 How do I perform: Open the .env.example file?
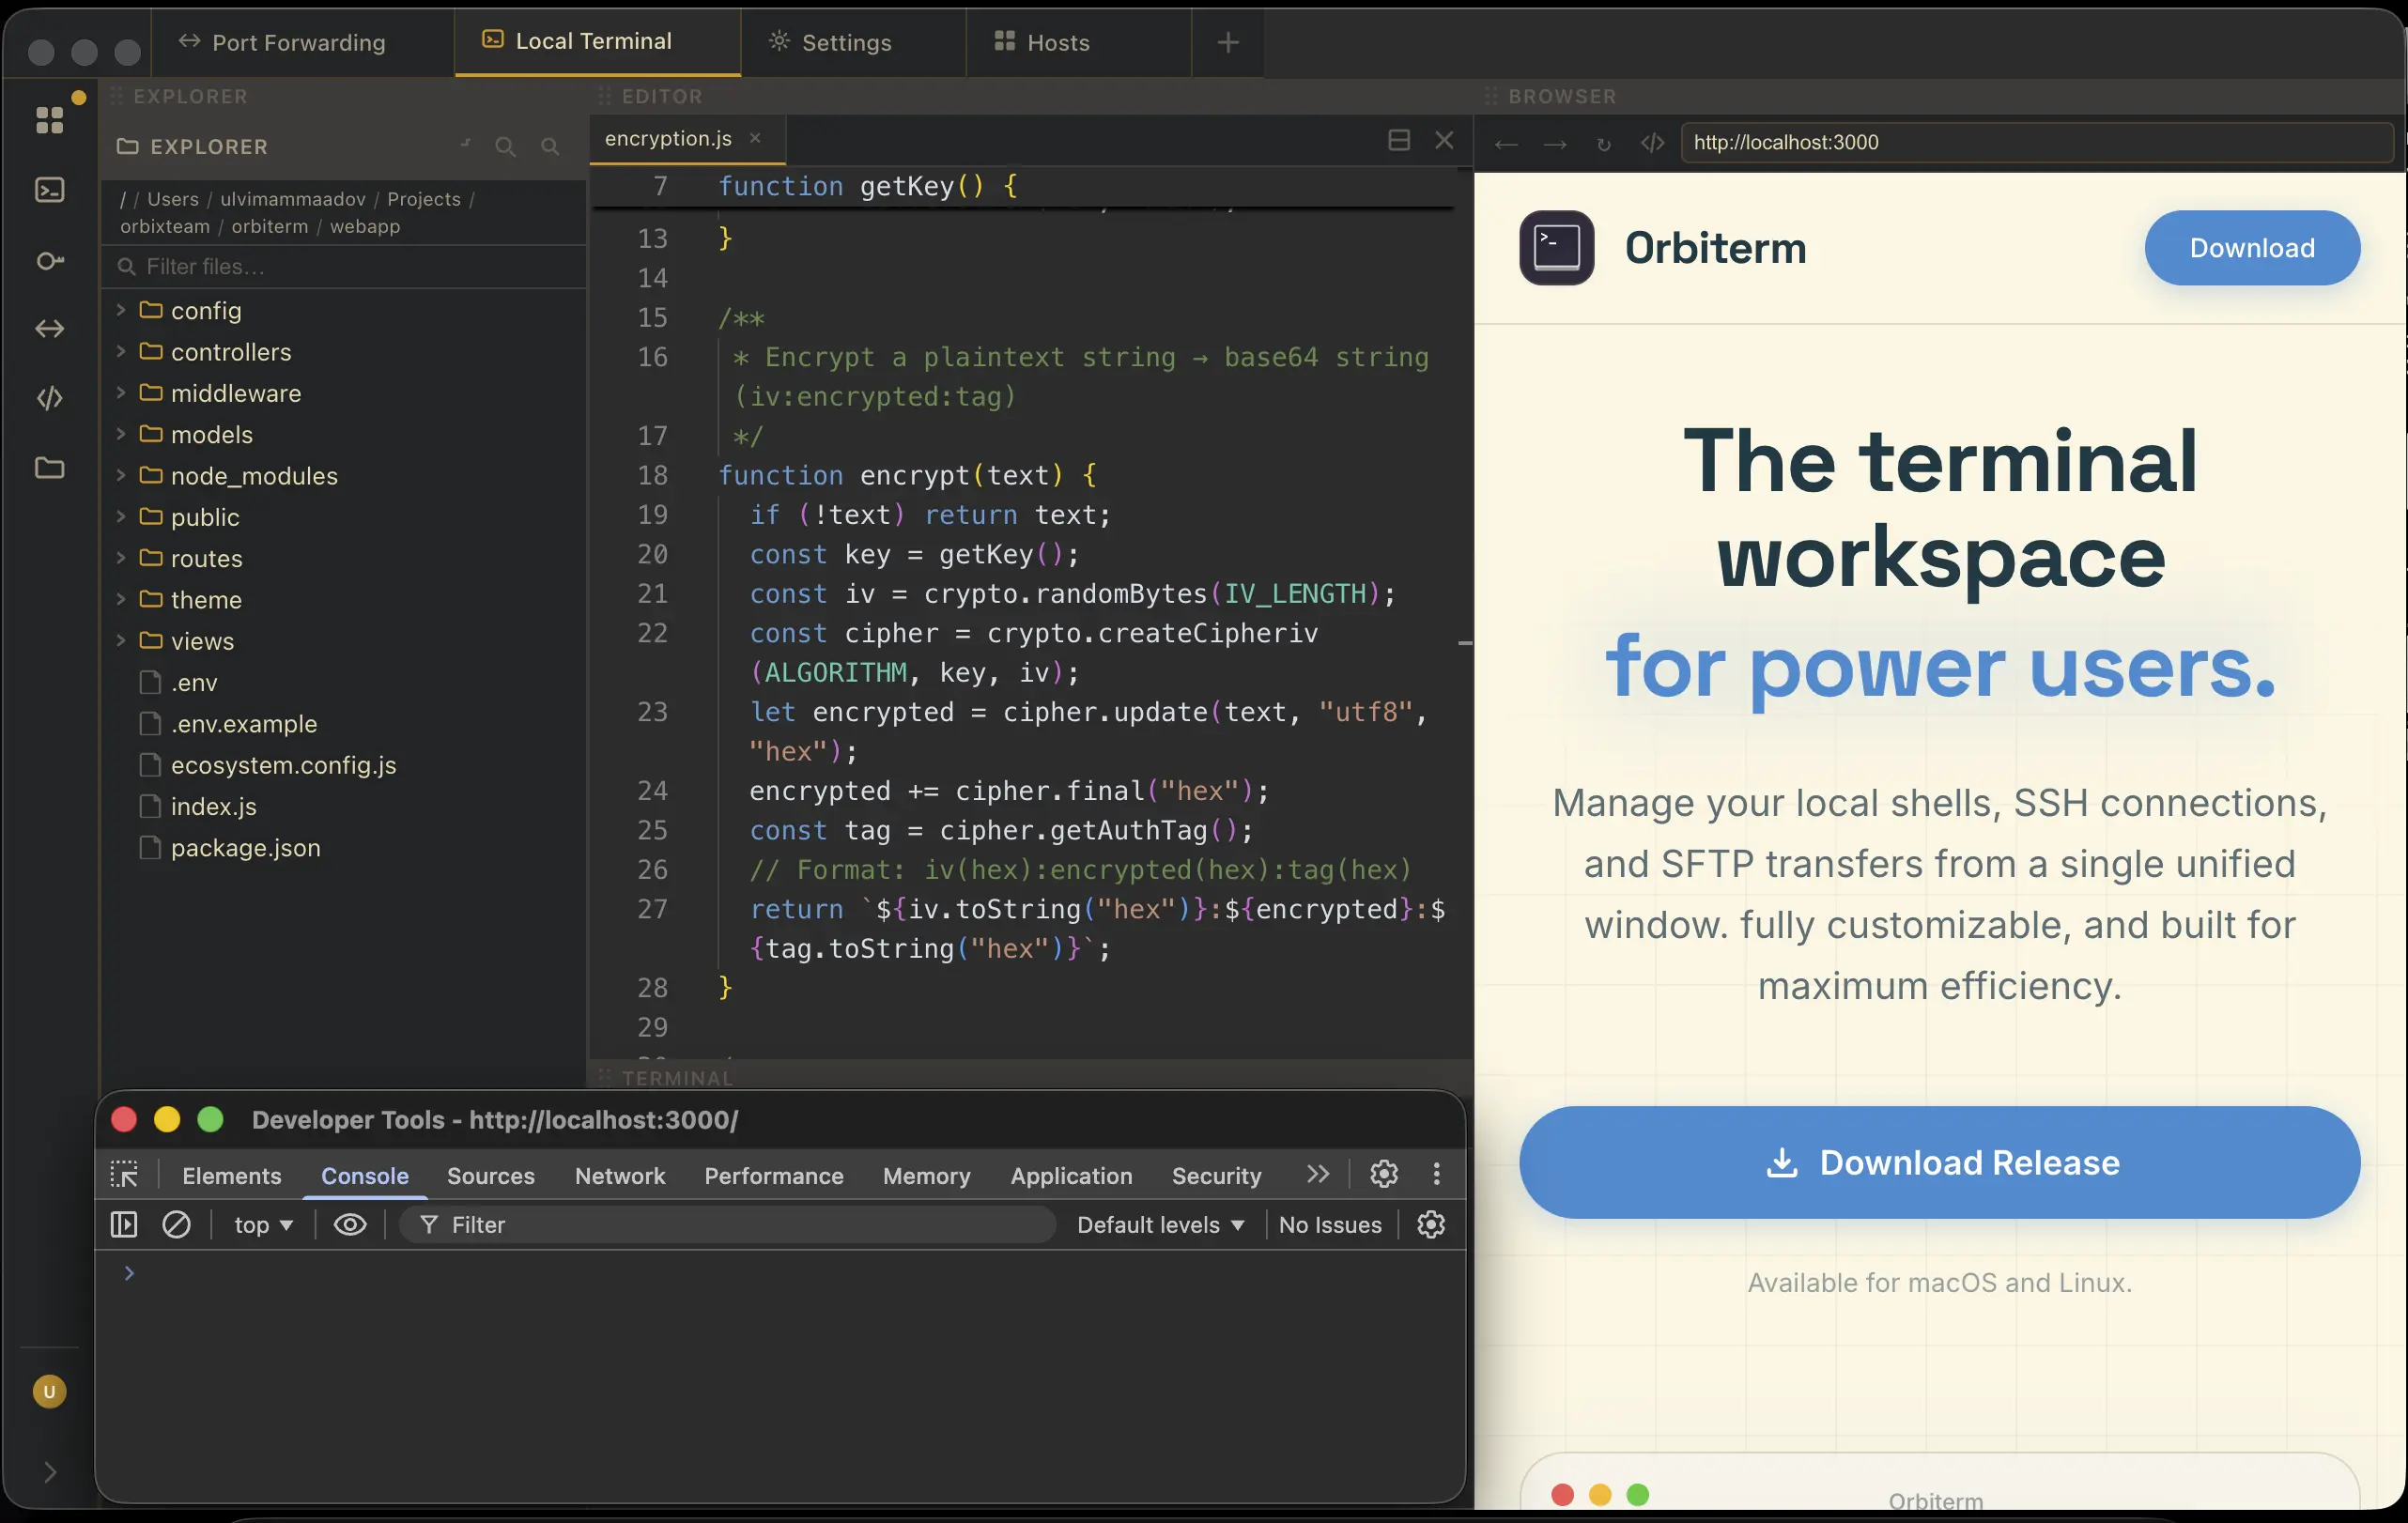tap(344, 724)
